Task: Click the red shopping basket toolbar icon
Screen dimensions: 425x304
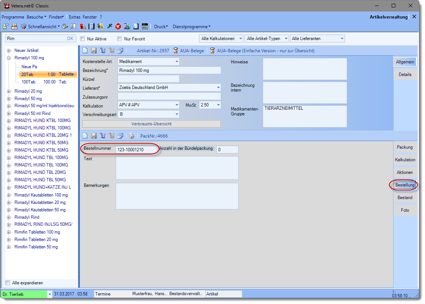Action: [x=118, y=26]
